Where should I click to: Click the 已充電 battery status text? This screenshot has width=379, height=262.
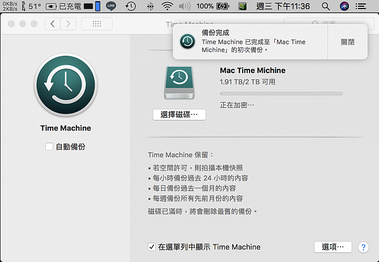click(70, 6)
